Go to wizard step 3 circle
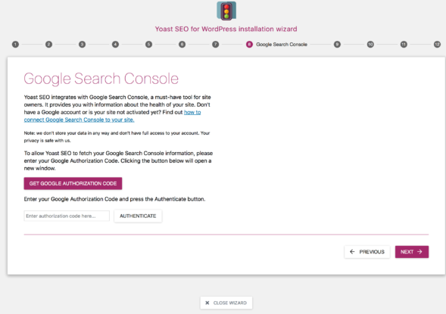Screen dimensions: 446x314 tap(82, 45)
